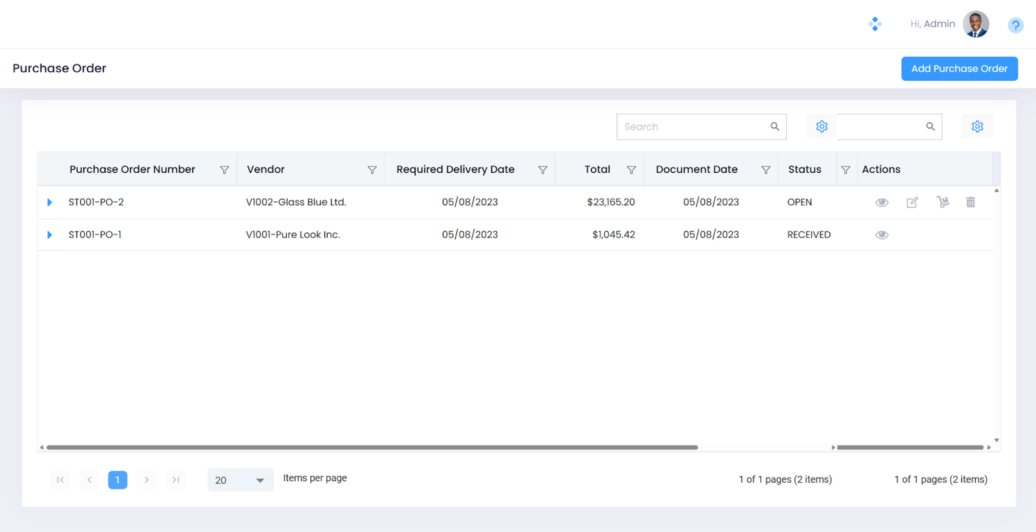
Task: Click the receive cart icon for ST001-PO-2
Action: (942, 203)
